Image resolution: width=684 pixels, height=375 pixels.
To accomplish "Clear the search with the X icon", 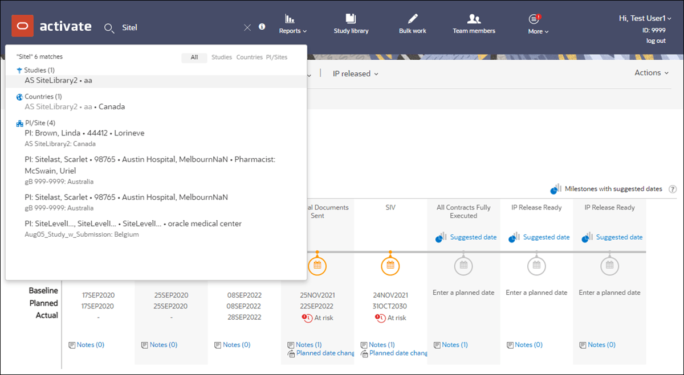I will [x=247, y=27].
